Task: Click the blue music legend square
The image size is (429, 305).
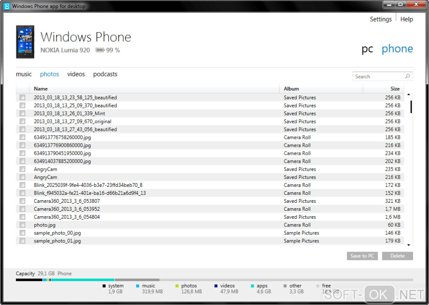Action: (x=138, y=286)
